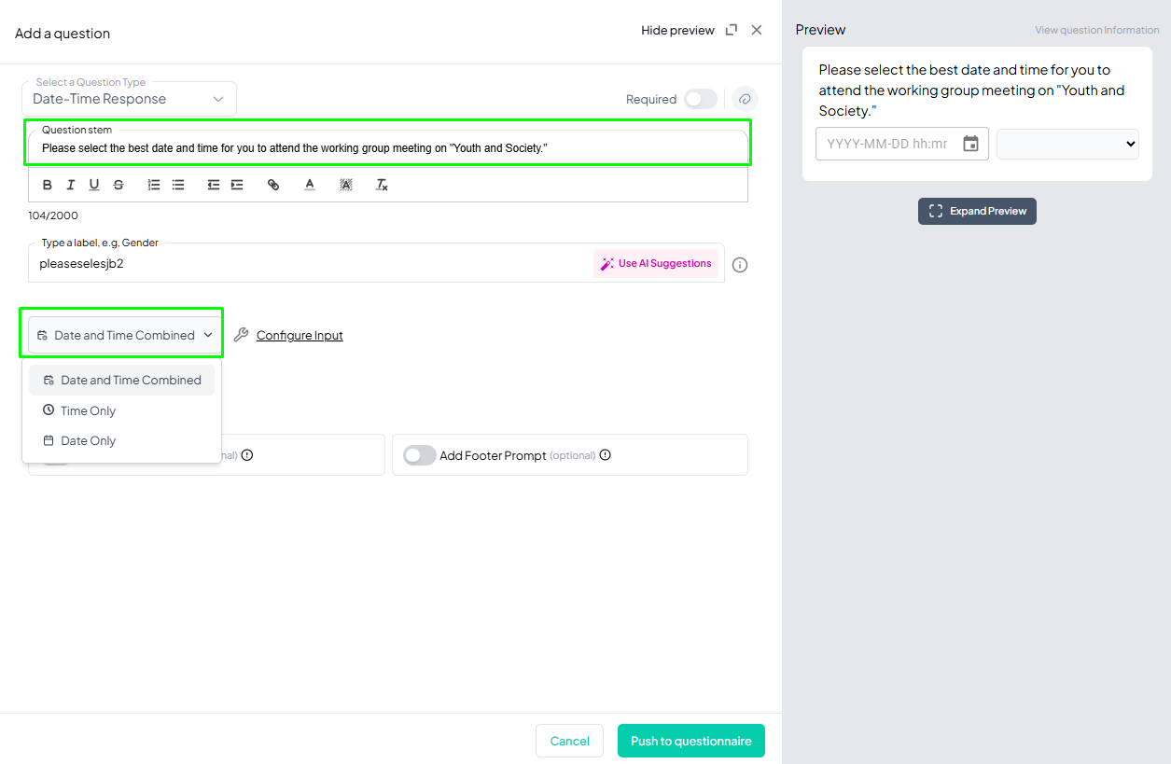Click into the Question stem text field
Screen dimensions: 1171x764
(x=388, y=147)
